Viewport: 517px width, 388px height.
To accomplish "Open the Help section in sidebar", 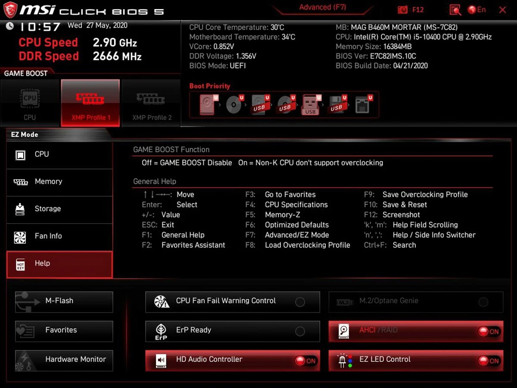I will pyautogui.click(x=59, y=264).
